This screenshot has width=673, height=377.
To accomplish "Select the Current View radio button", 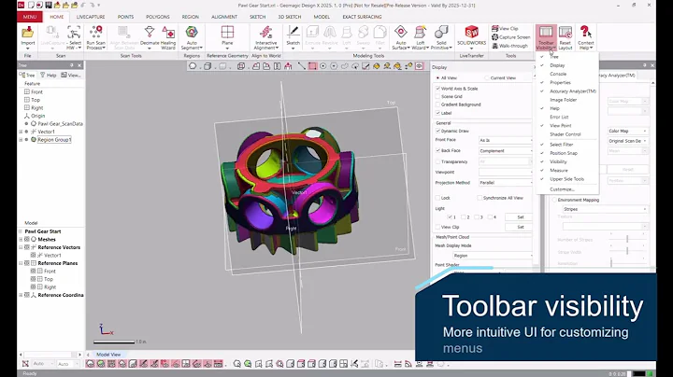I will 487,78.
